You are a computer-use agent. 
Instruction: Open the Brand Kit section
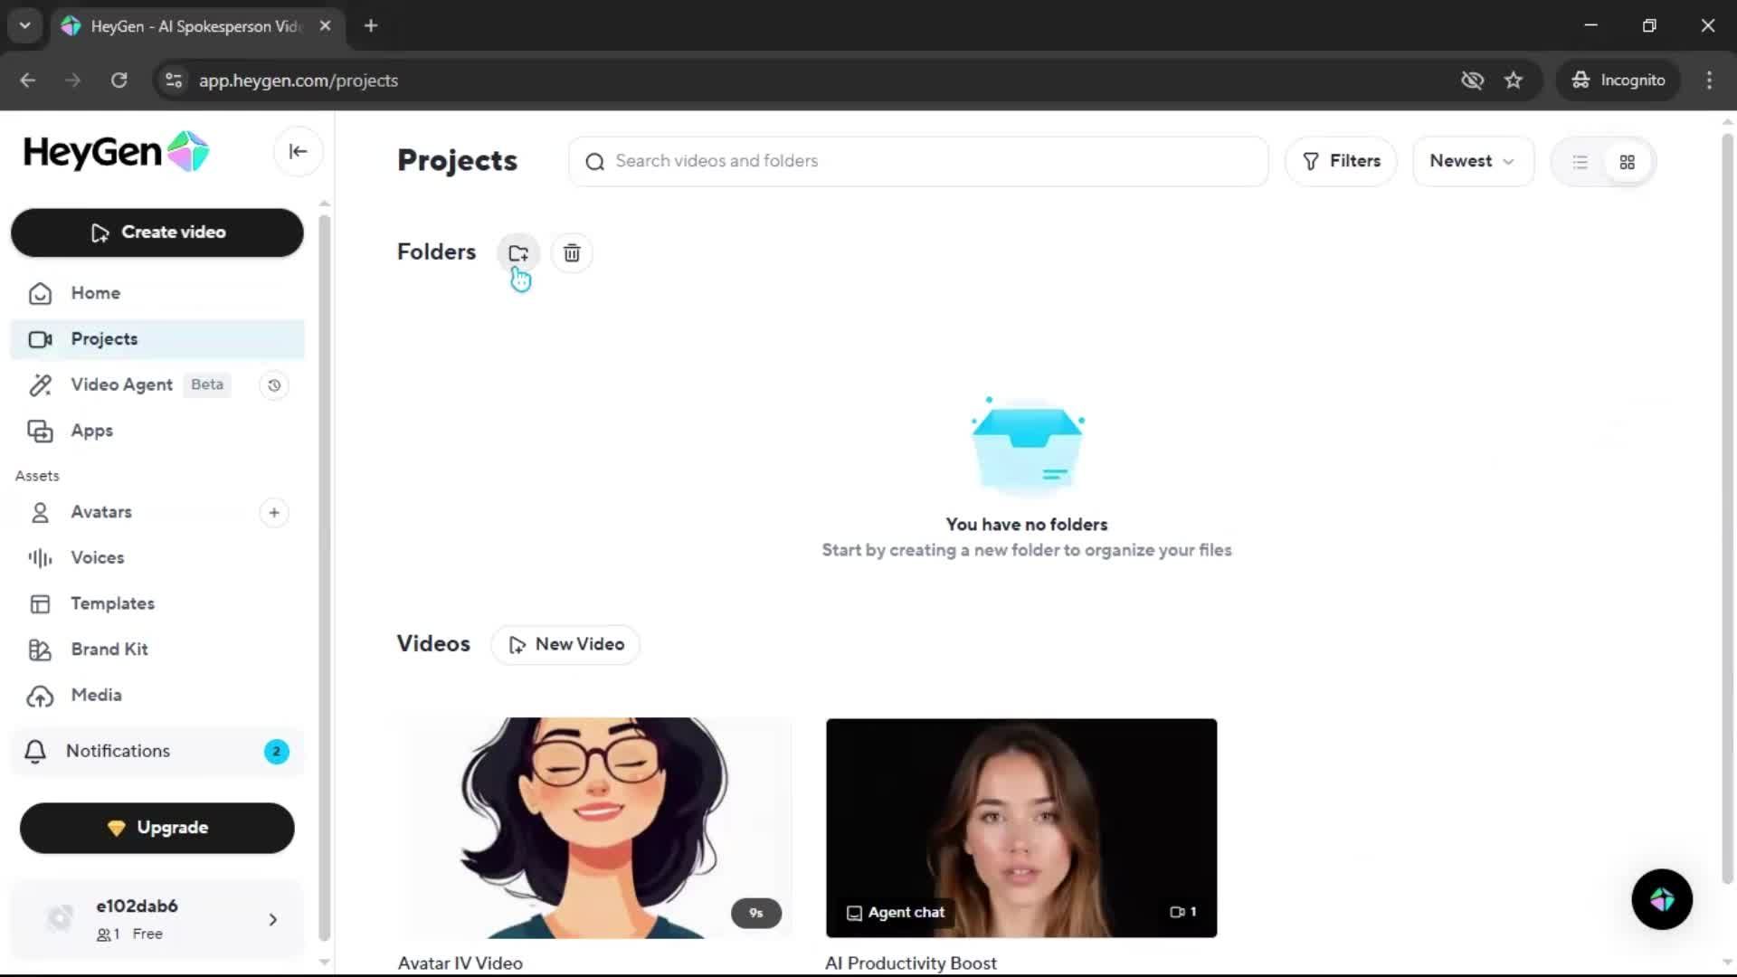coord(109,650)
